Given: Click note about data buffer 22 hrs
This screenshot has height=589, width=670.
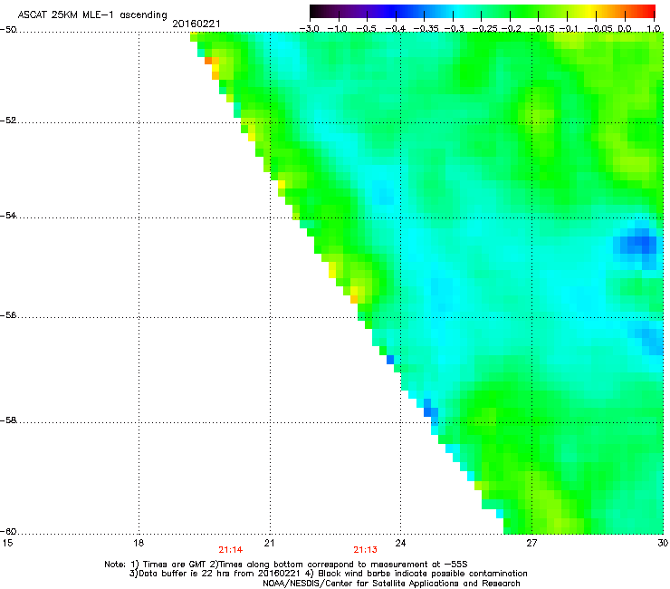Looking at the screenshot, I should click(x=215, y=574).
